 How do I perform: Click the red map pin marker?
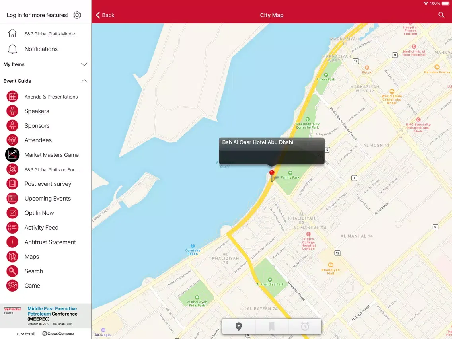[x=272, y=173]
